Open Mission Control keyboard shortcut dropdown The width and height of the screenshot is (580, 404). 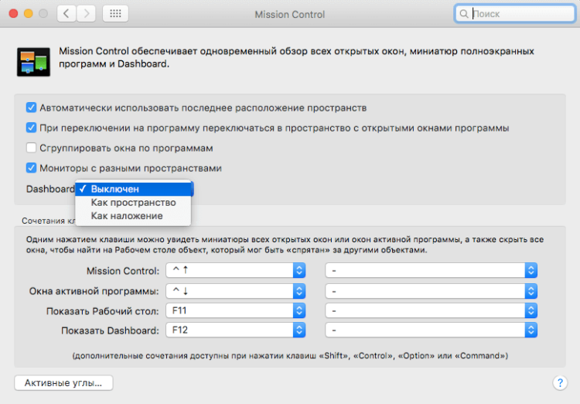point(236,270)
